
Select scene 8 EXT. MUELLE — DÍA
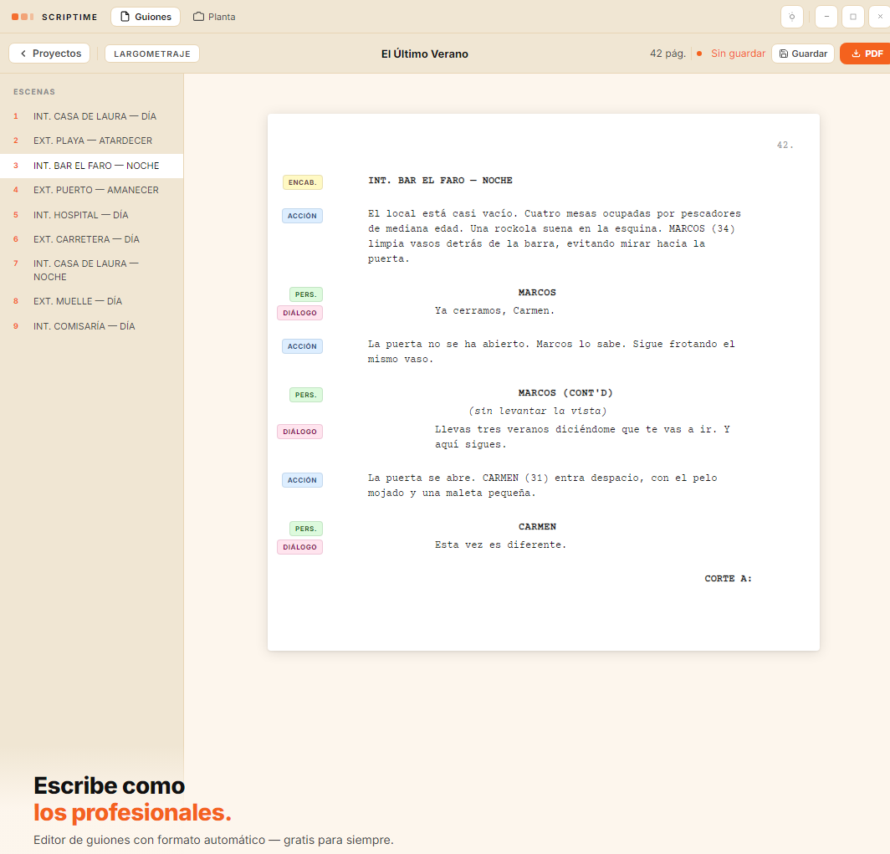(91, 301)
